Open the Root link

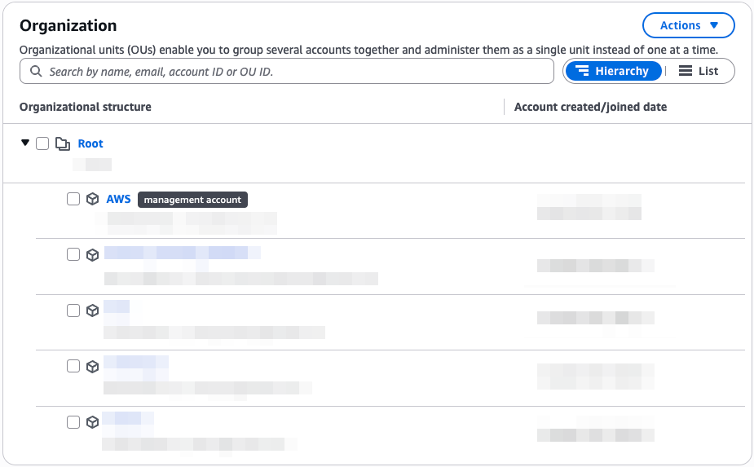(x=90, y=143)
